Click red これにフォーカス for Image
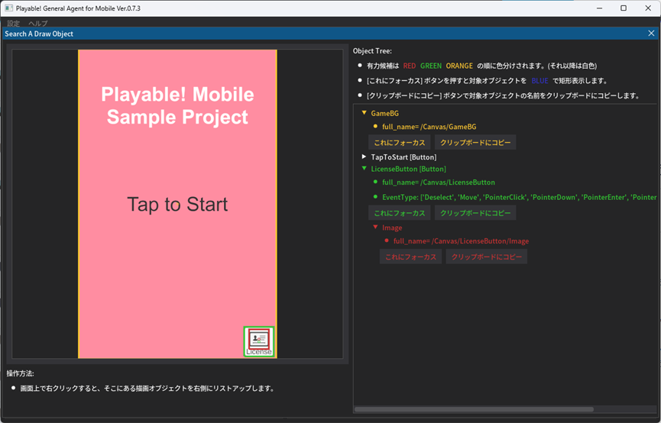The height and width of the screenshot is (423, 661). (411, 257)
